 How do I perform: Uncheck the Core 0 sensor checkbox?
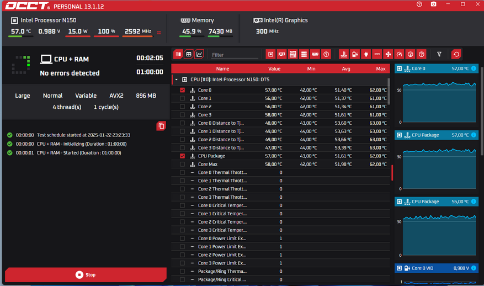coord(183,90)
